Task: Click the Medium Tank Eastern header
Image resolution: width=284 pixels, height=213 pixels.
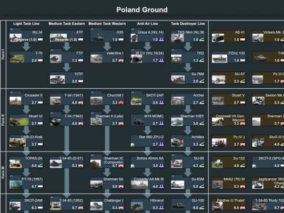Action: 67,24
